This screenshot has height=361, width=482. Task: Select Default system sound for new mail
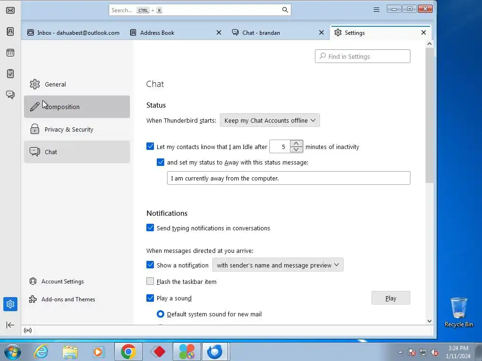[161, 314]
